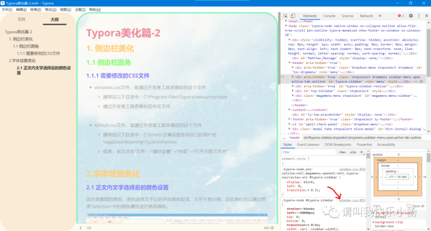This screenshot has width=431, height=231.
Task: Expand the footer element node
Action: coord(290,119)
